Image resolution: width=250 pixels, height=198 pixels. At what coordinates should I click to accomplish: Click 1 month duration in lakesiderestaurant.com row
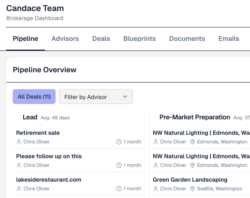132,189
